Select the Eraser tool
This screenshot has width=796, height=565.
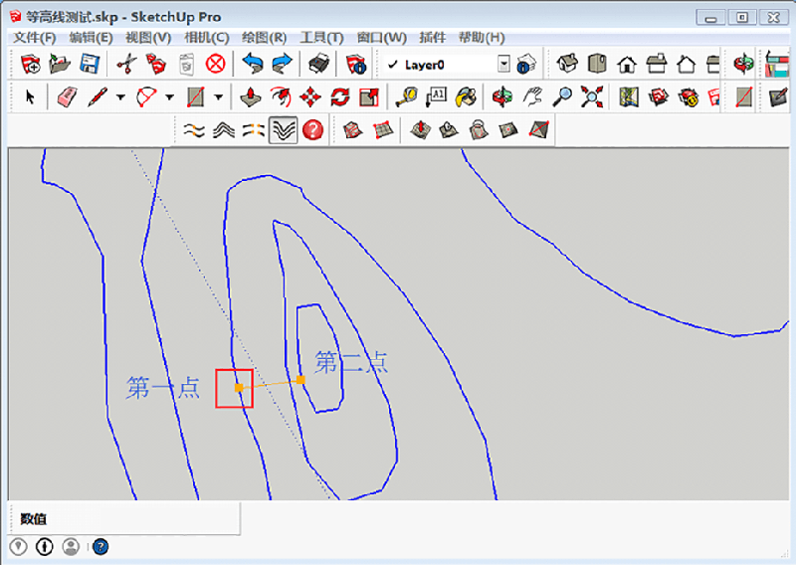pyautogui.click(x=67, y=96)
